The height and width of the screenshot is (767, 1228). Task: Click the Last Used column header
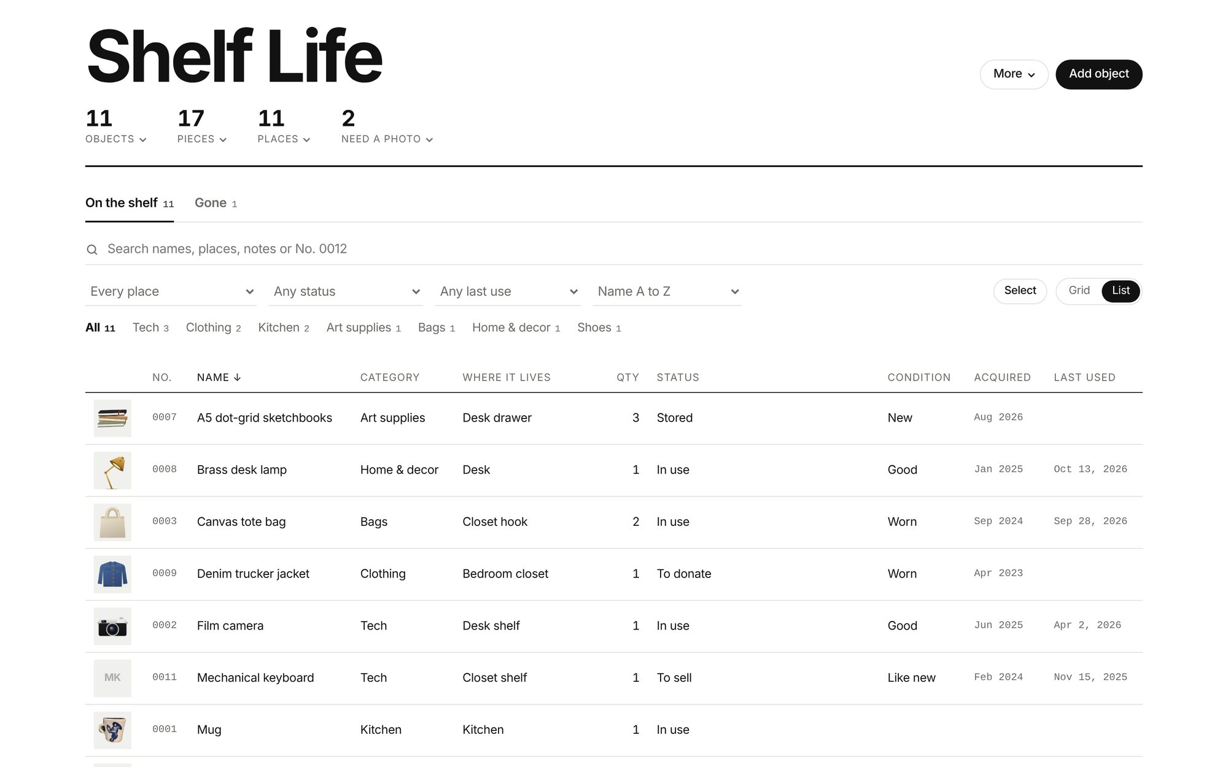point(1084,377)
